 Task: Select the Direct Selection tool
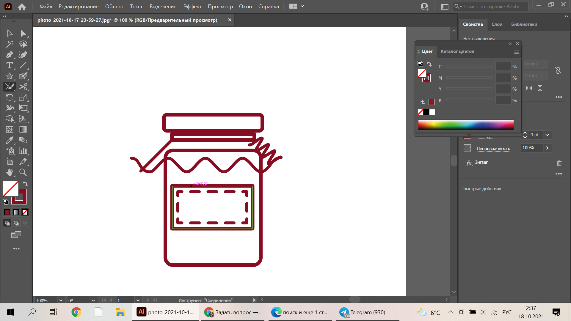click(x=23, y=33)
